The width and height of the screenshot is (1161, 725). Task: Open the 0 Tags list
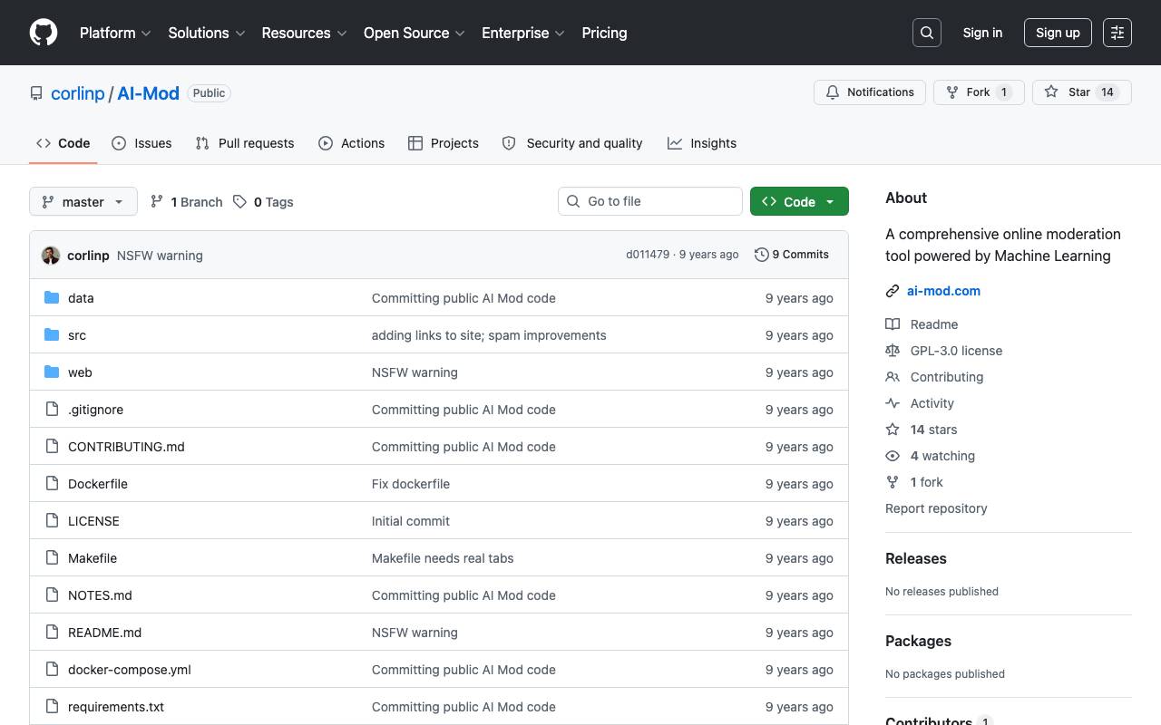point(263,202)
